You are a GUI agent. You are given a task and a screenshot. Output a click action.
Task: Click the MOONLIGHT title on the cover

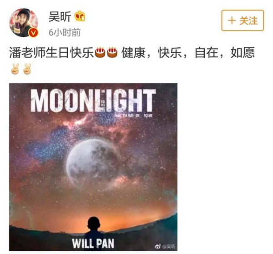[x=93, y=100]
